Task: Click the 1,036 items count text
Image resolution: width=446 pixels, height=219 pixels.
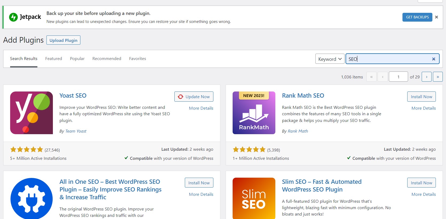Action: pyautogui.click(x=352, y=77)
